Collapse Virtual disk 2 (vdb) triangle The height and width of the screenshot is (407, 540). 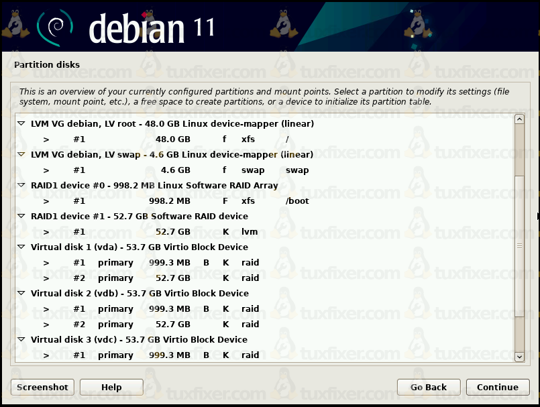(21, 294)
